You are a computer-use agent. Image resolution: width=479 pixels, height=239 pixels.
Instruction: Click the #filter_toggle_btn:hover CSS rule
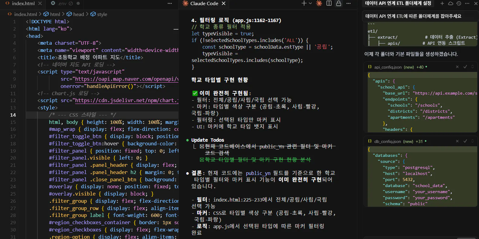pos(112,144)
